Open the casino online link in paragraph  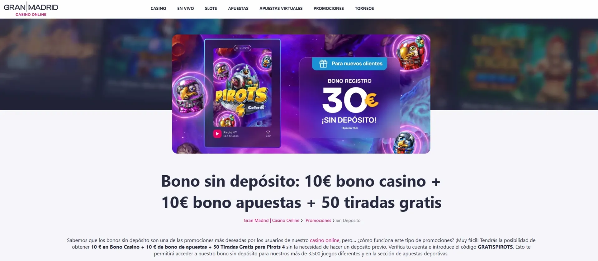tap(325, 240)
